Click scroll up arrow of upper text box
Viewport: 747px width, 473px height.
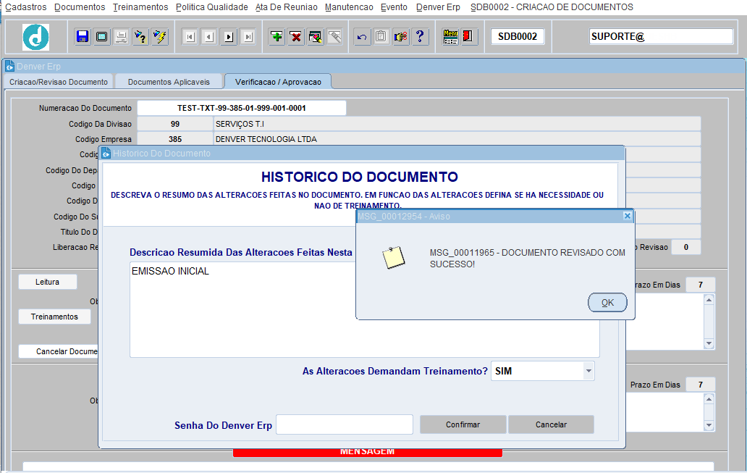click(709, 300)
